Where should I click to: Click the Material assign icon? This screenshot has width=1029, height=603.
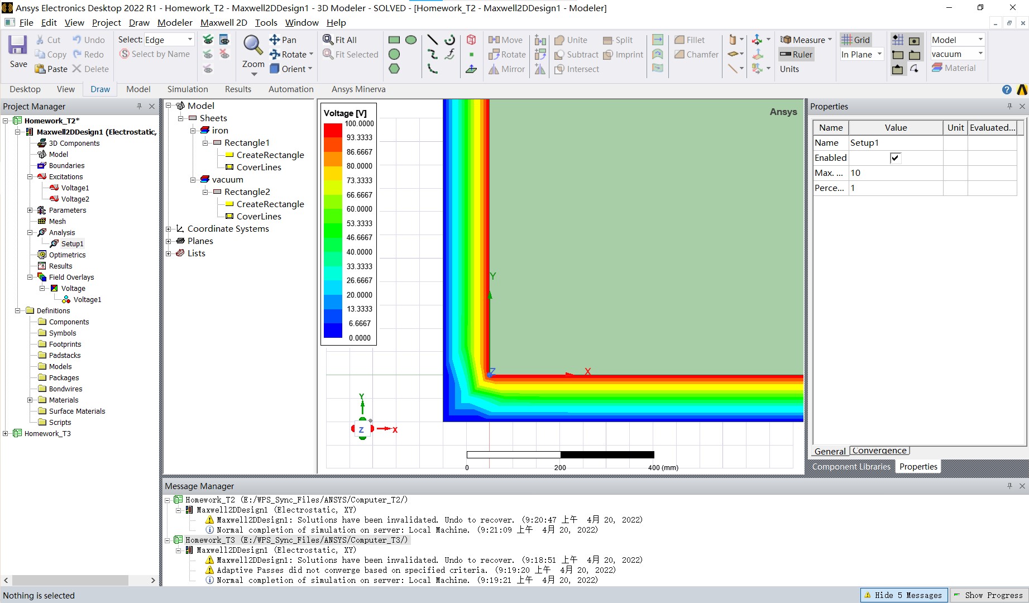(954, 68)
